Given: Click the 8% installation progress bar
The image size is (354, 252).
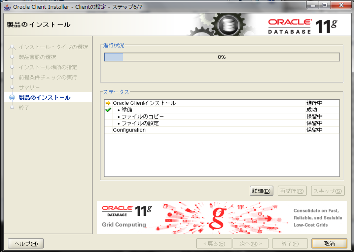Looking at the screenshot, I should tap(222, 57).
